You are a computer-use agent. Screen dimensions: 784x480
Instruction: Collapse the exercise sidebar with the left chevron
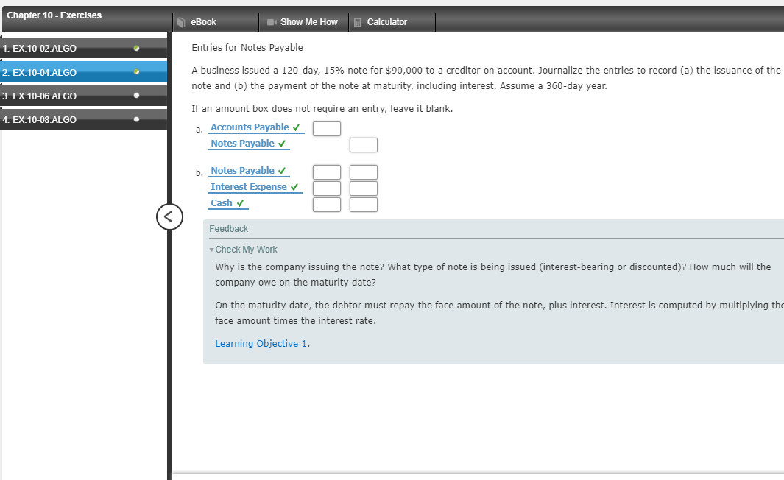pyautogui.click(x=169, y=217)
